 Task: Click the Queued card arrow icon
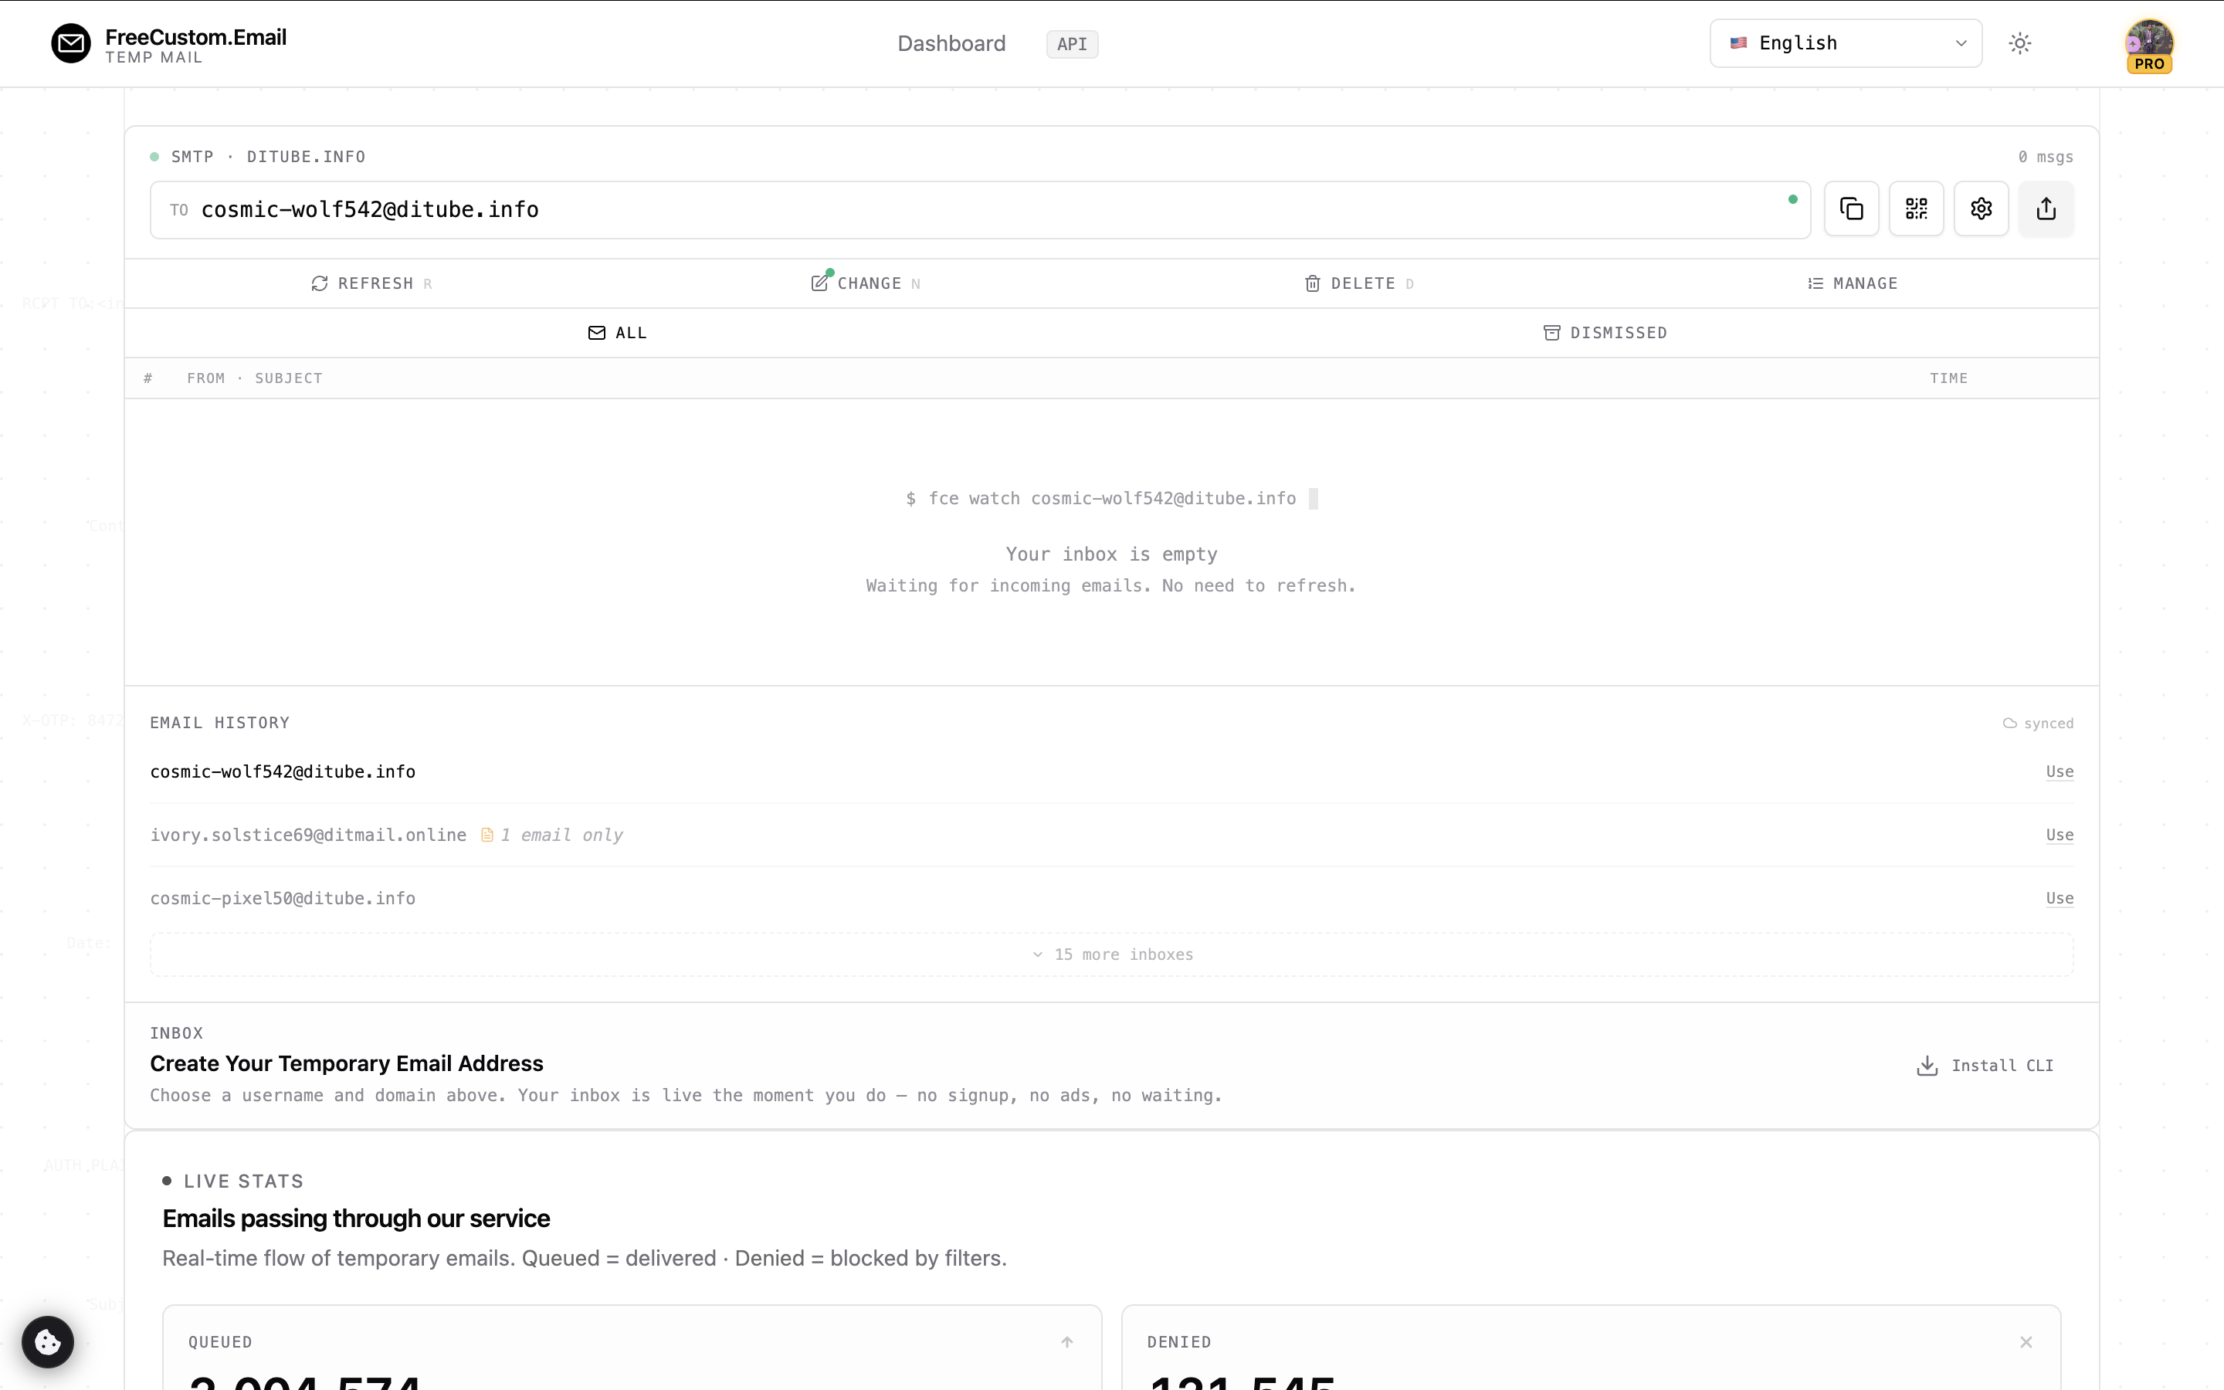point(1067,1342)
